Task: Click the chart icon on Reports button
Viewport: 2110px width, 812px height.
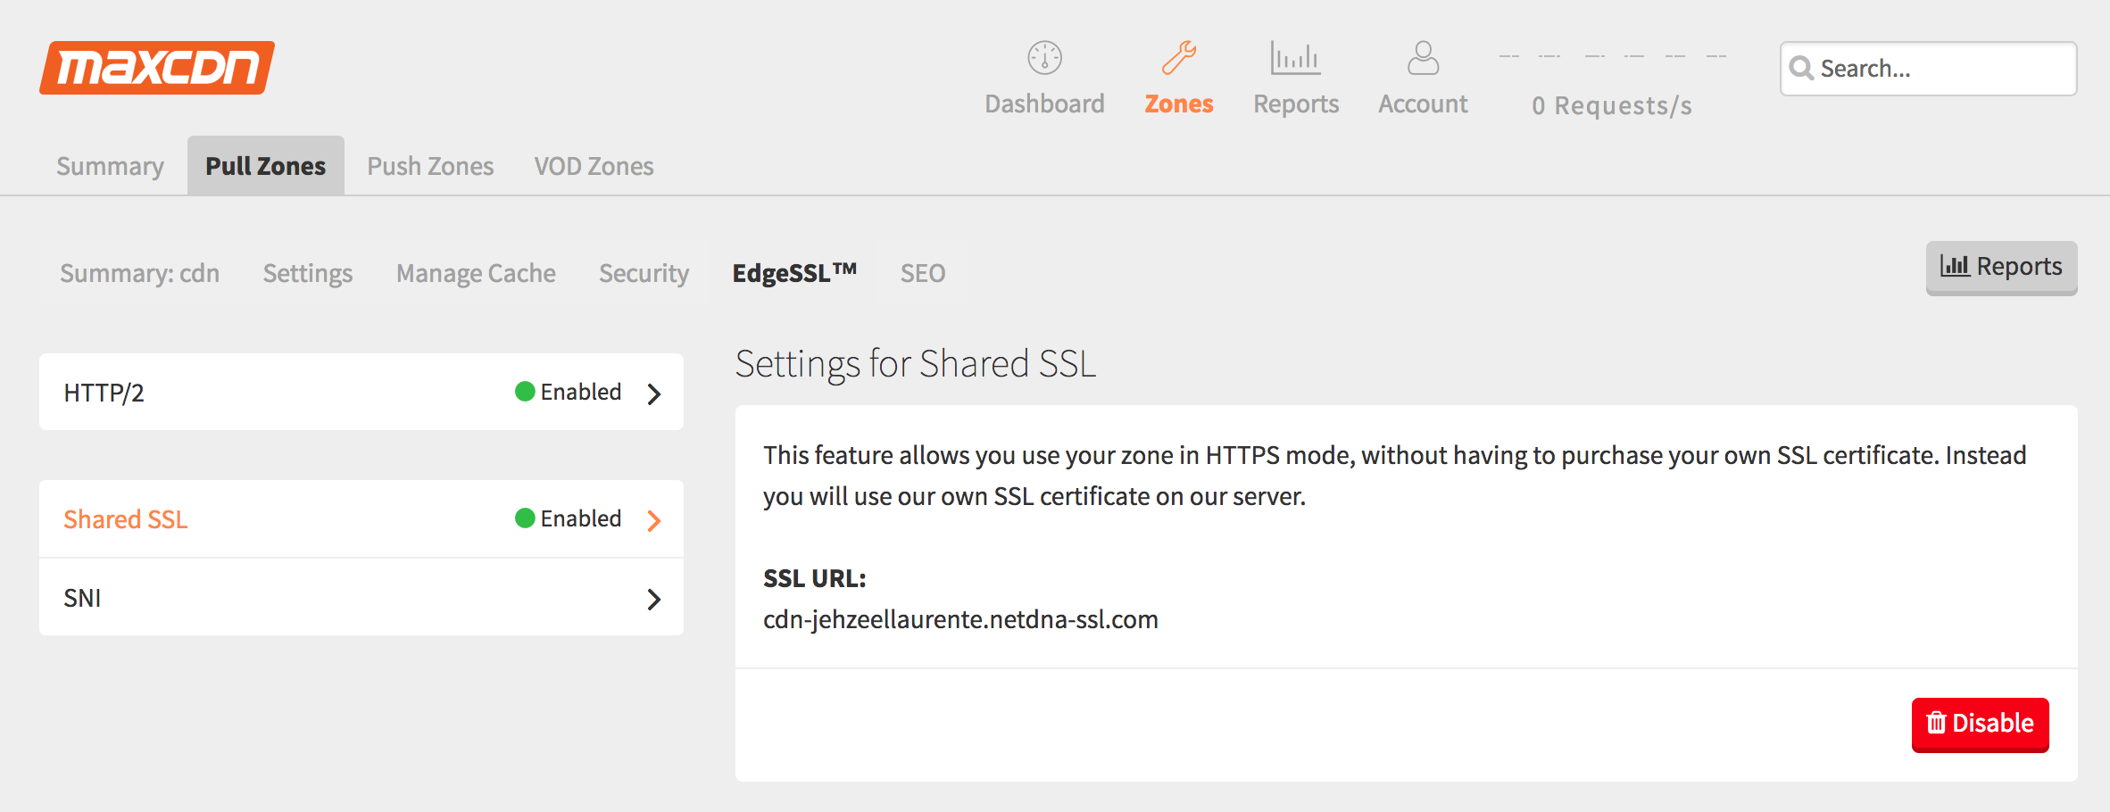Action: pos(1955,266)
